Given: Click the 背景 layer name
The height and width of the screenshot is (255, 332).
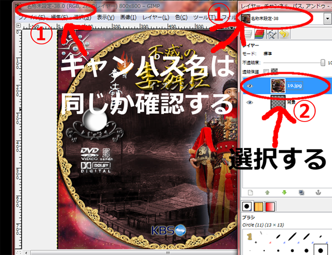Looking at the screenshot, I should click(292, 102).
